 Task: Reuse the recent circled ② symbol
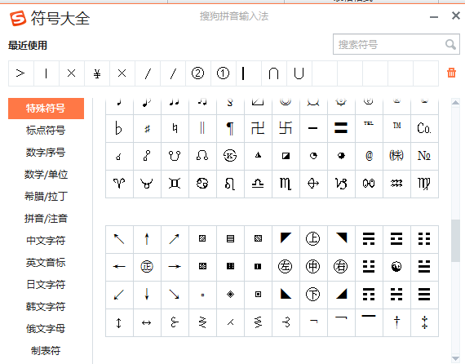coord(198,73)
